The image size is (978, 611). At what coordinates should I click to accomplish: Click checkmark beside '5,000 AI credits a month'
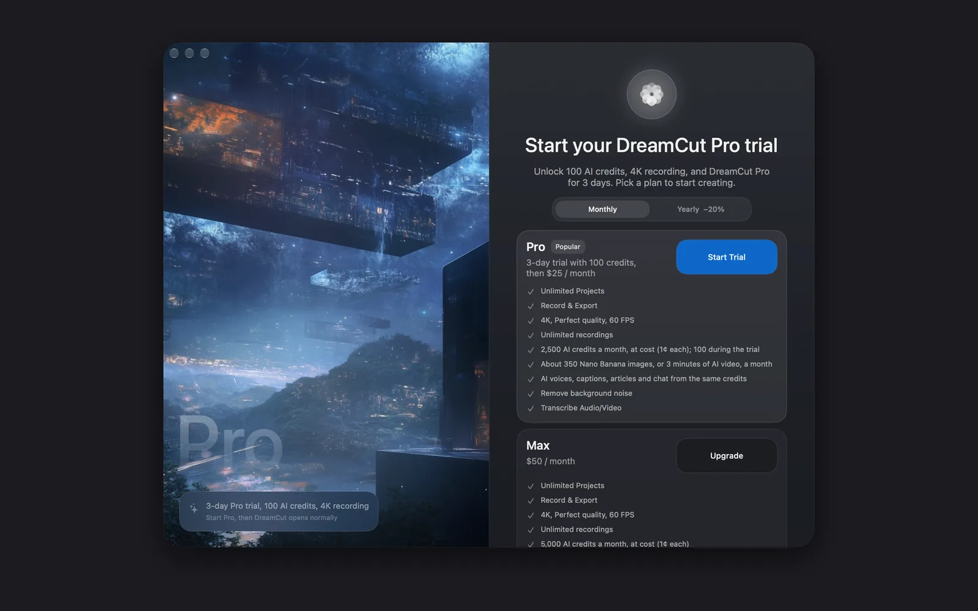531,544
